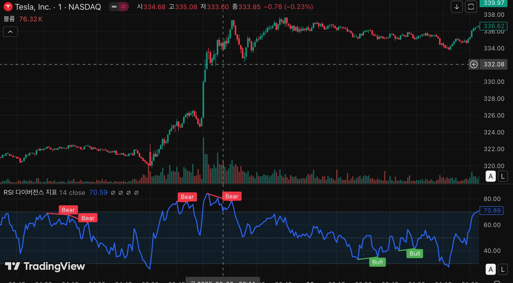Click the leftmost Bear divergence label
Image resolution: width=513 pixels, height=283 pixels.
(68, 210)
